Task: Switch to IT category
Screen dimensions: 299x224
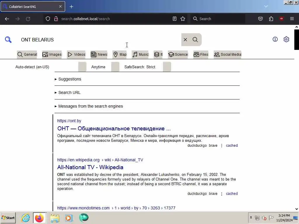Action: click(x=158, y=55)
